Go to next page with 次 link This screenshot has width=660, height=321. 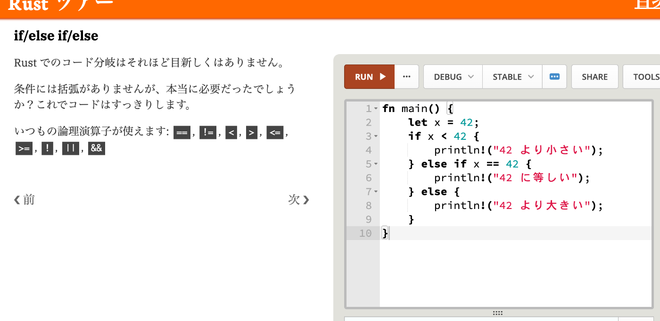pos(299,200)
